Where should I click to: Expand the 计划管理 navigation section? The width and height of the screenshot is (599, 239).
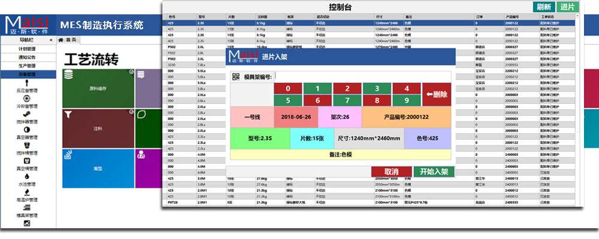28,49
